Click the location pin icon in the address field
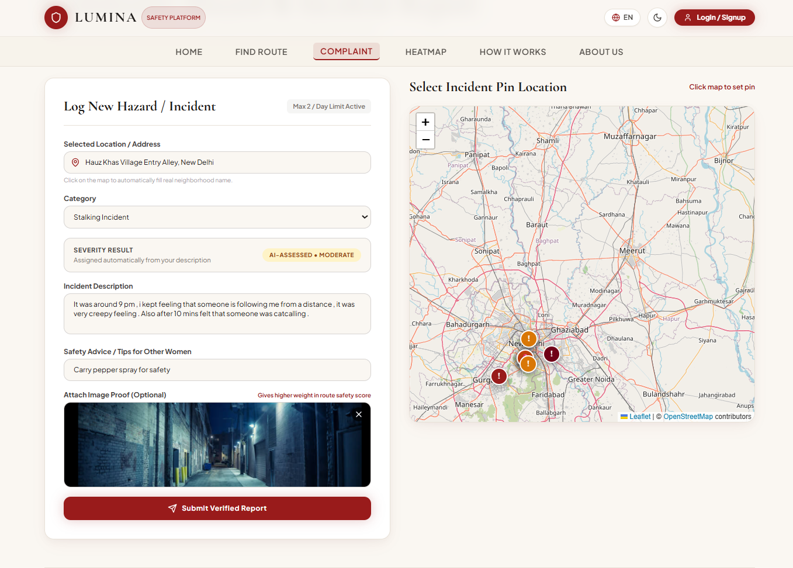The image size is (793, 568). pyautogui.click(x=75, y=162)
